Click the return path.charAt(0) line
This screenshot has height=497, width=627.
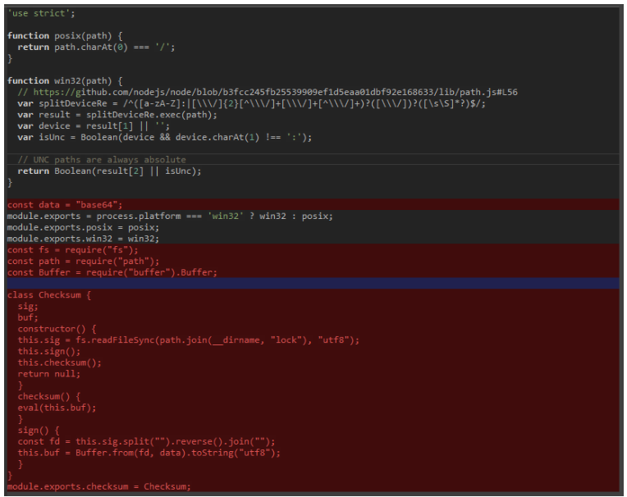96,48
